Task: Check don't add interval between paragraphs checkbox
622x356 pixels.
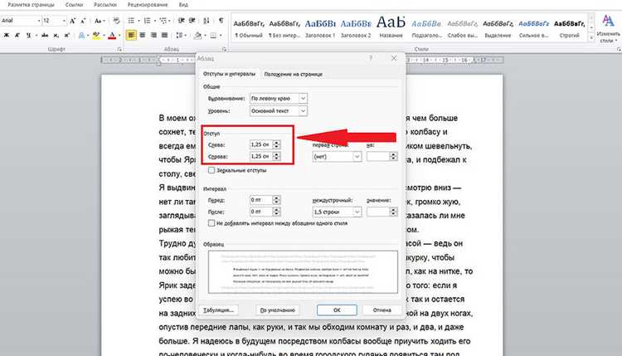Action: [x=211, y=223]
